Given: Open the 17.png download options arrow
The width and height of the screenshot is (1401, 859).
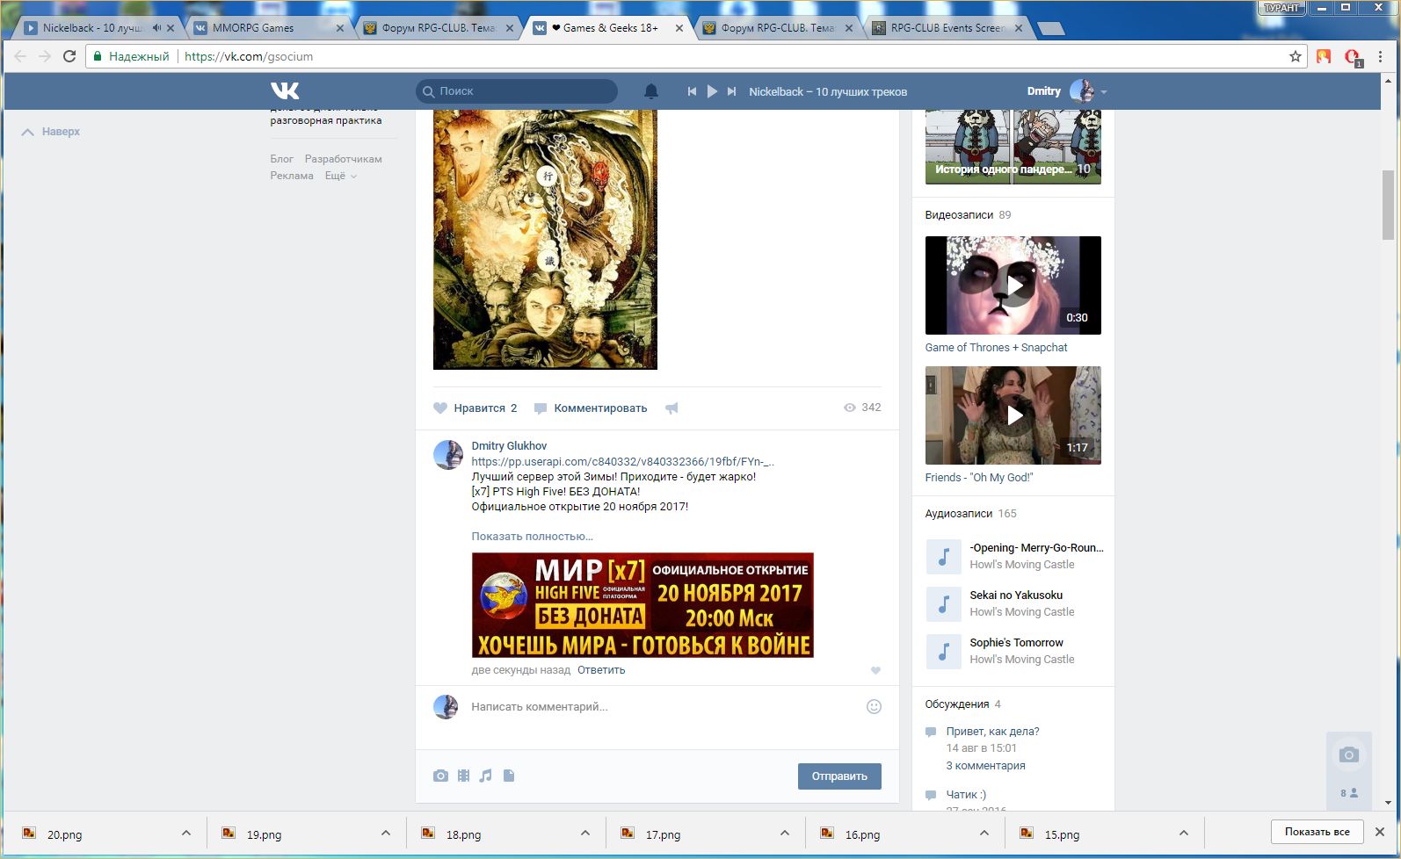Looking at the screenshot, I should tap(785, 833).
